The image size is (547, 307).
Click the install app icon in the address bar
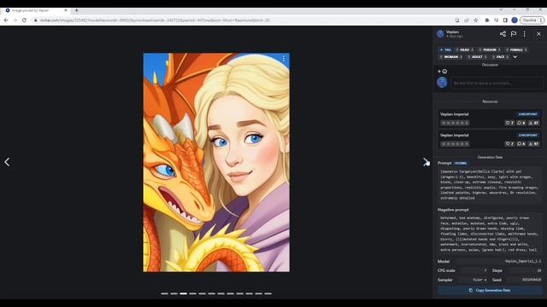click(x=457, y=20)
